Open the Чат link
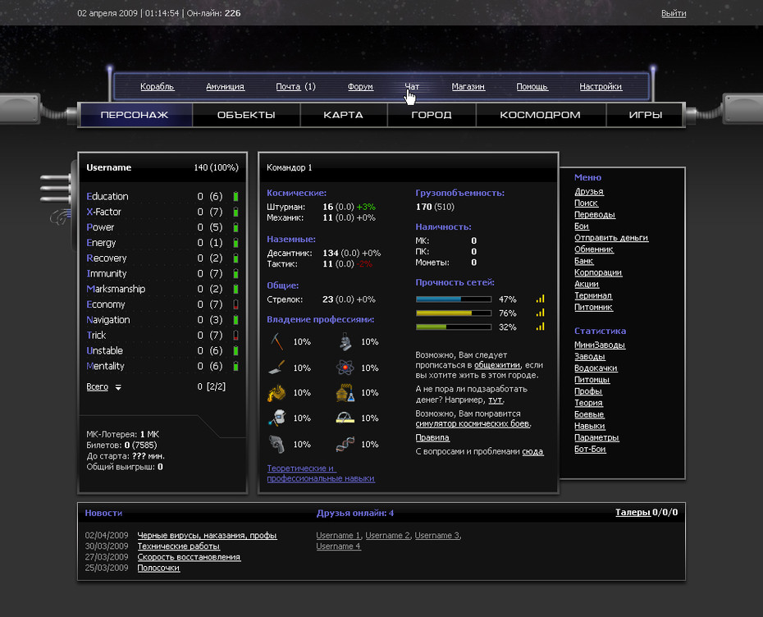Screen dimensions: 763x617 (x=412, y=87)
